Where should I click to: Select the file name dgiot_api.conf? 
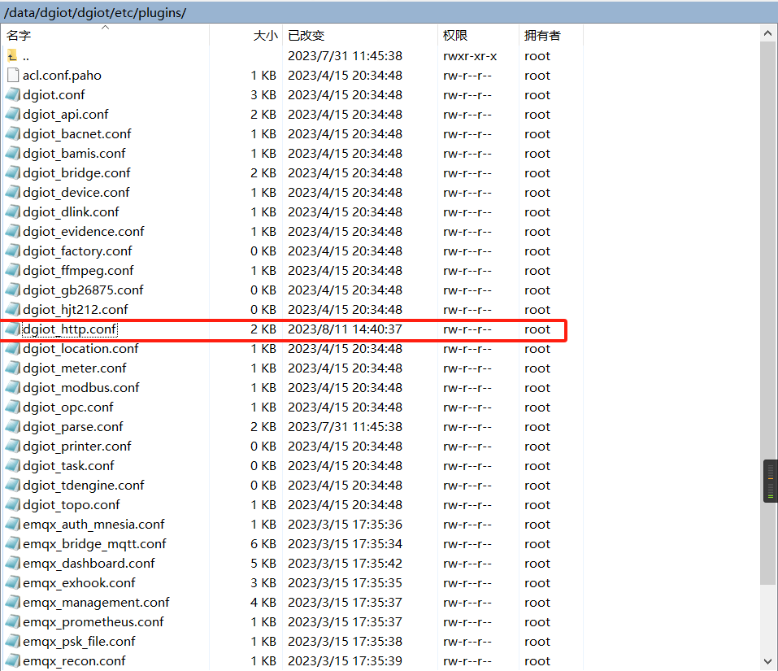click(x=66, y=114)
